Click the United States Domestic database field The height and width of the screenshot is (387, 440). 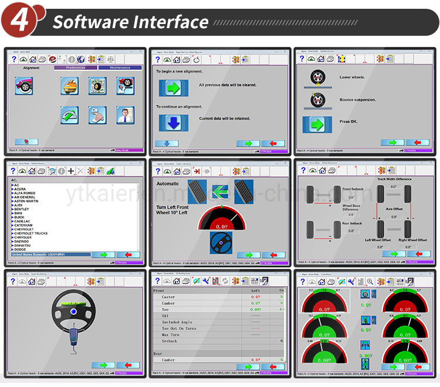point(51,254)
